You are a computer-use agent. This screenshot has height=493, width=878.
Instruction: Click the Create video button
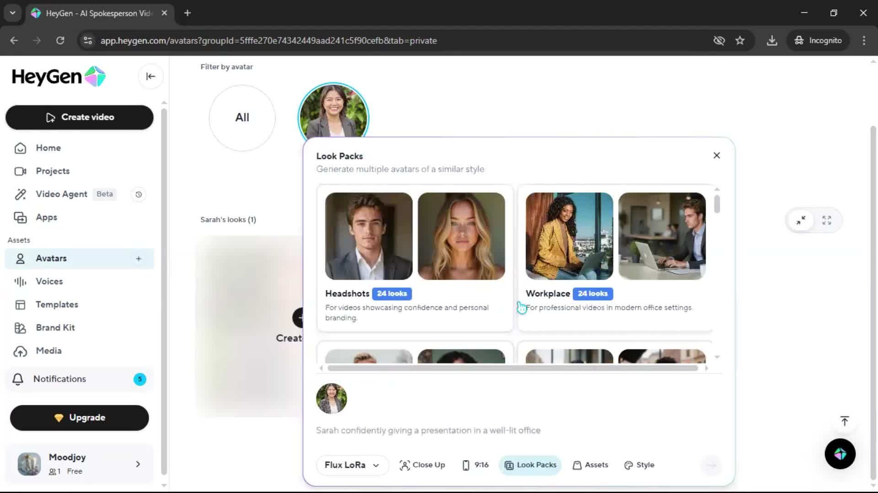79,117
